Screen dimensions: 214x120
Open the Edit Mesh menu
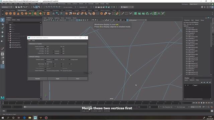tap(45, 4)
